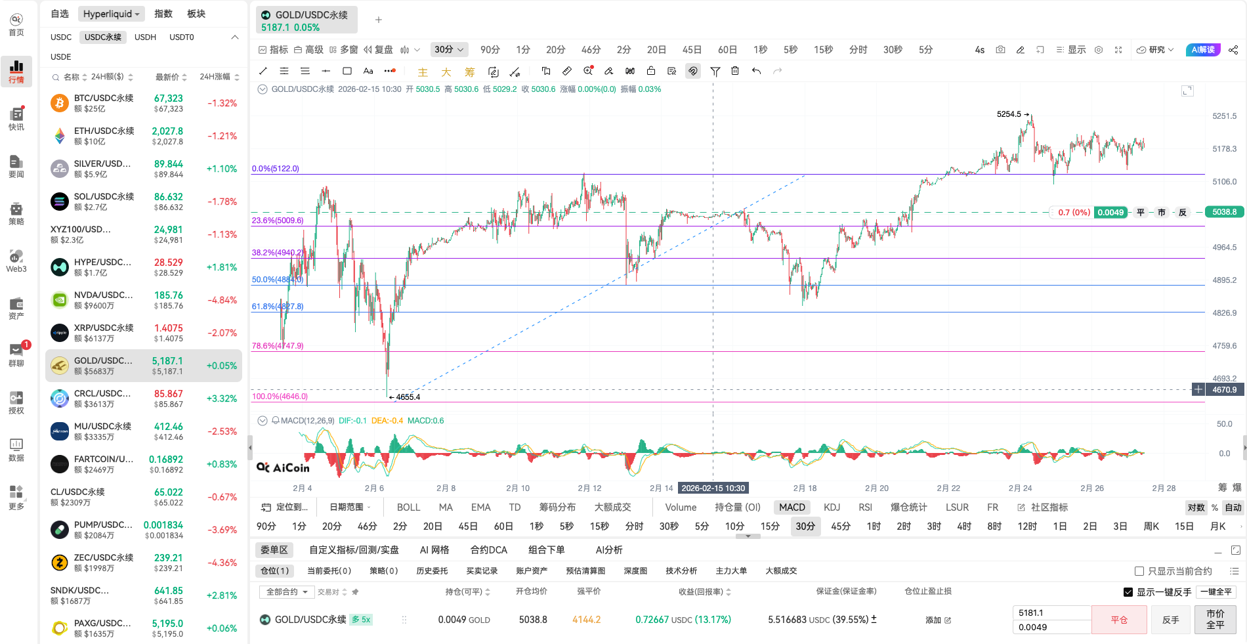Open 快讯 news in left sidebar

[16, 118]
